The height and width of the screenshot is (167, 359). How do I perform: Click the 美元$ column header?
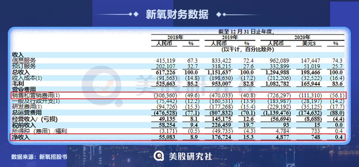(309, 43)
